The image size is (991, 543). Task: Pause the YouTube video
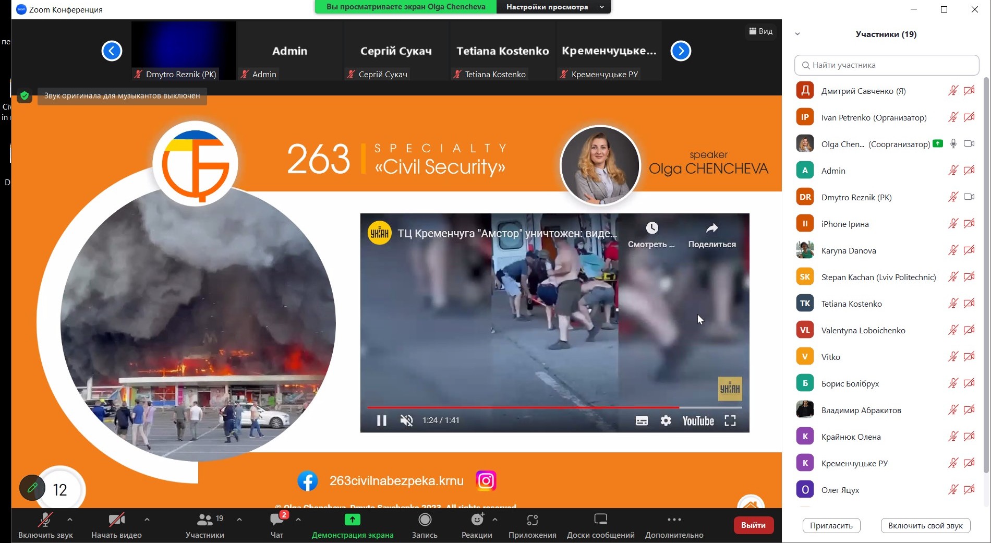[x=382, y=420]
